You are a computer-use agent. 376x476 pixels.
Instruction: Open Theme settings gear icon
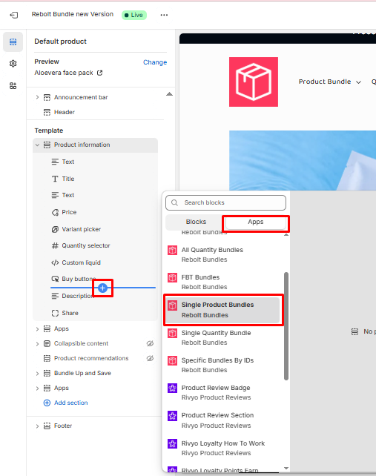[13, 64]
